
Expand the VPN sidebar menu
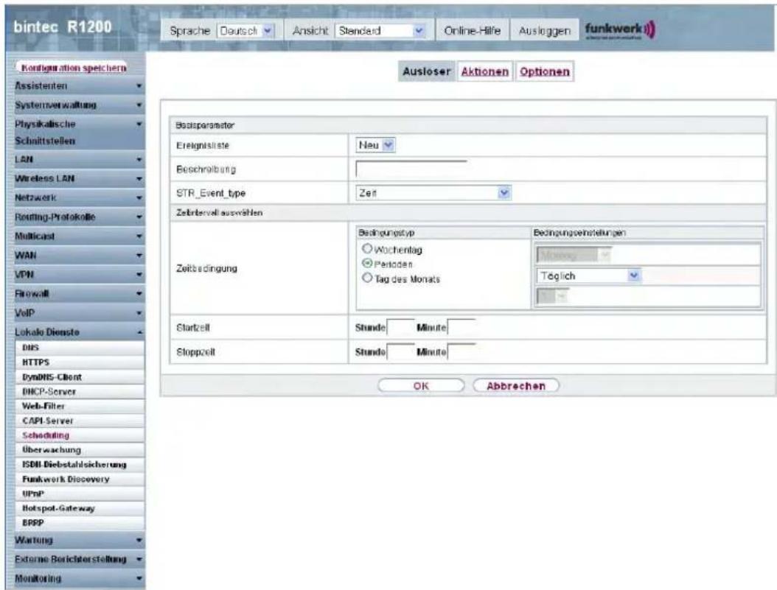coord(78,274)
